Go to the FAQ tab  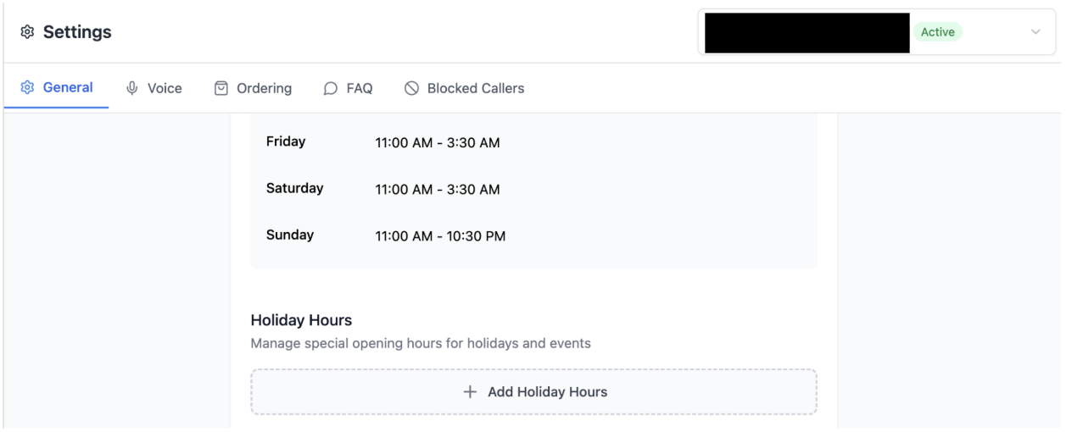pyautogui.click(x=359, y=88)
